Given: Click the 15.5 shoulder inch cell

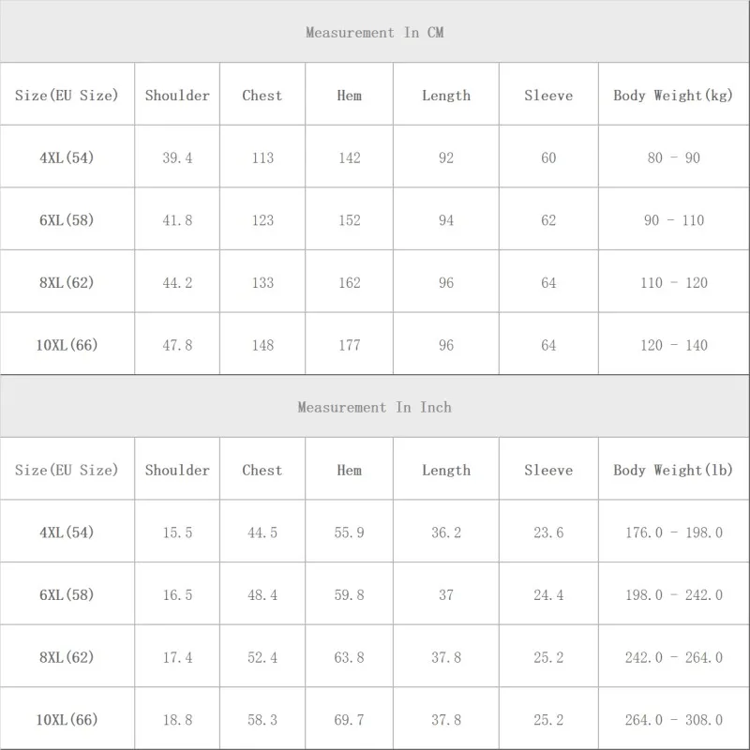Looking at the screenshot, I should (177, 532).
